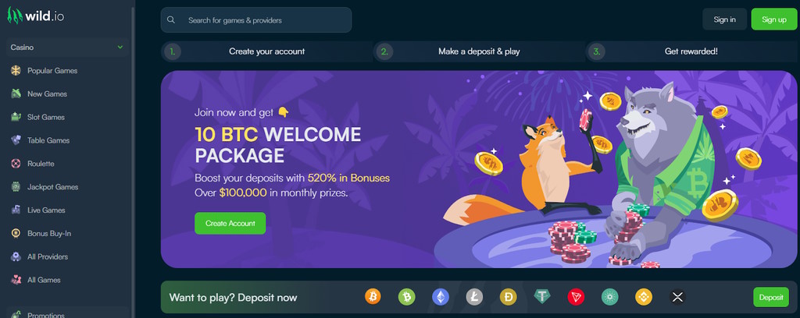The height and width of the screenshot is (318, 800).
Task: Select step one Create your account
Action: click(267, 51)
